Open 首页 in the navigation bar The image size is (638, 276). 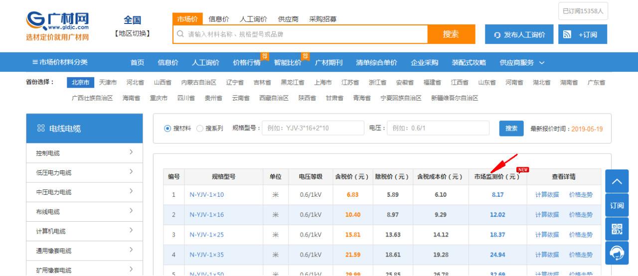pos(137,62)
